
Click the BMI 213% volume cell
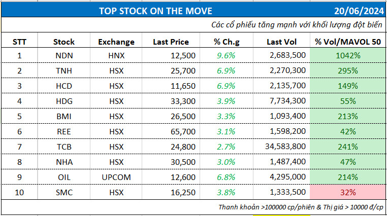pos(348,117)
